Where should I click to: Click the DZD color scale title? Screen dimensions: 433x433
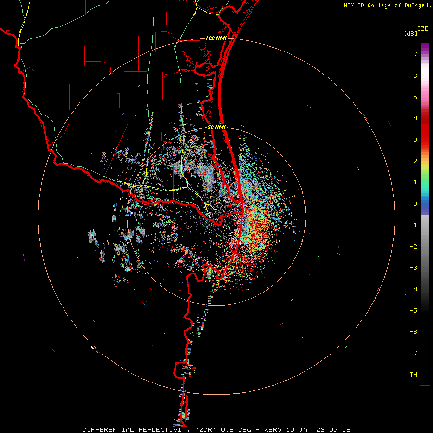click(423, 29)
